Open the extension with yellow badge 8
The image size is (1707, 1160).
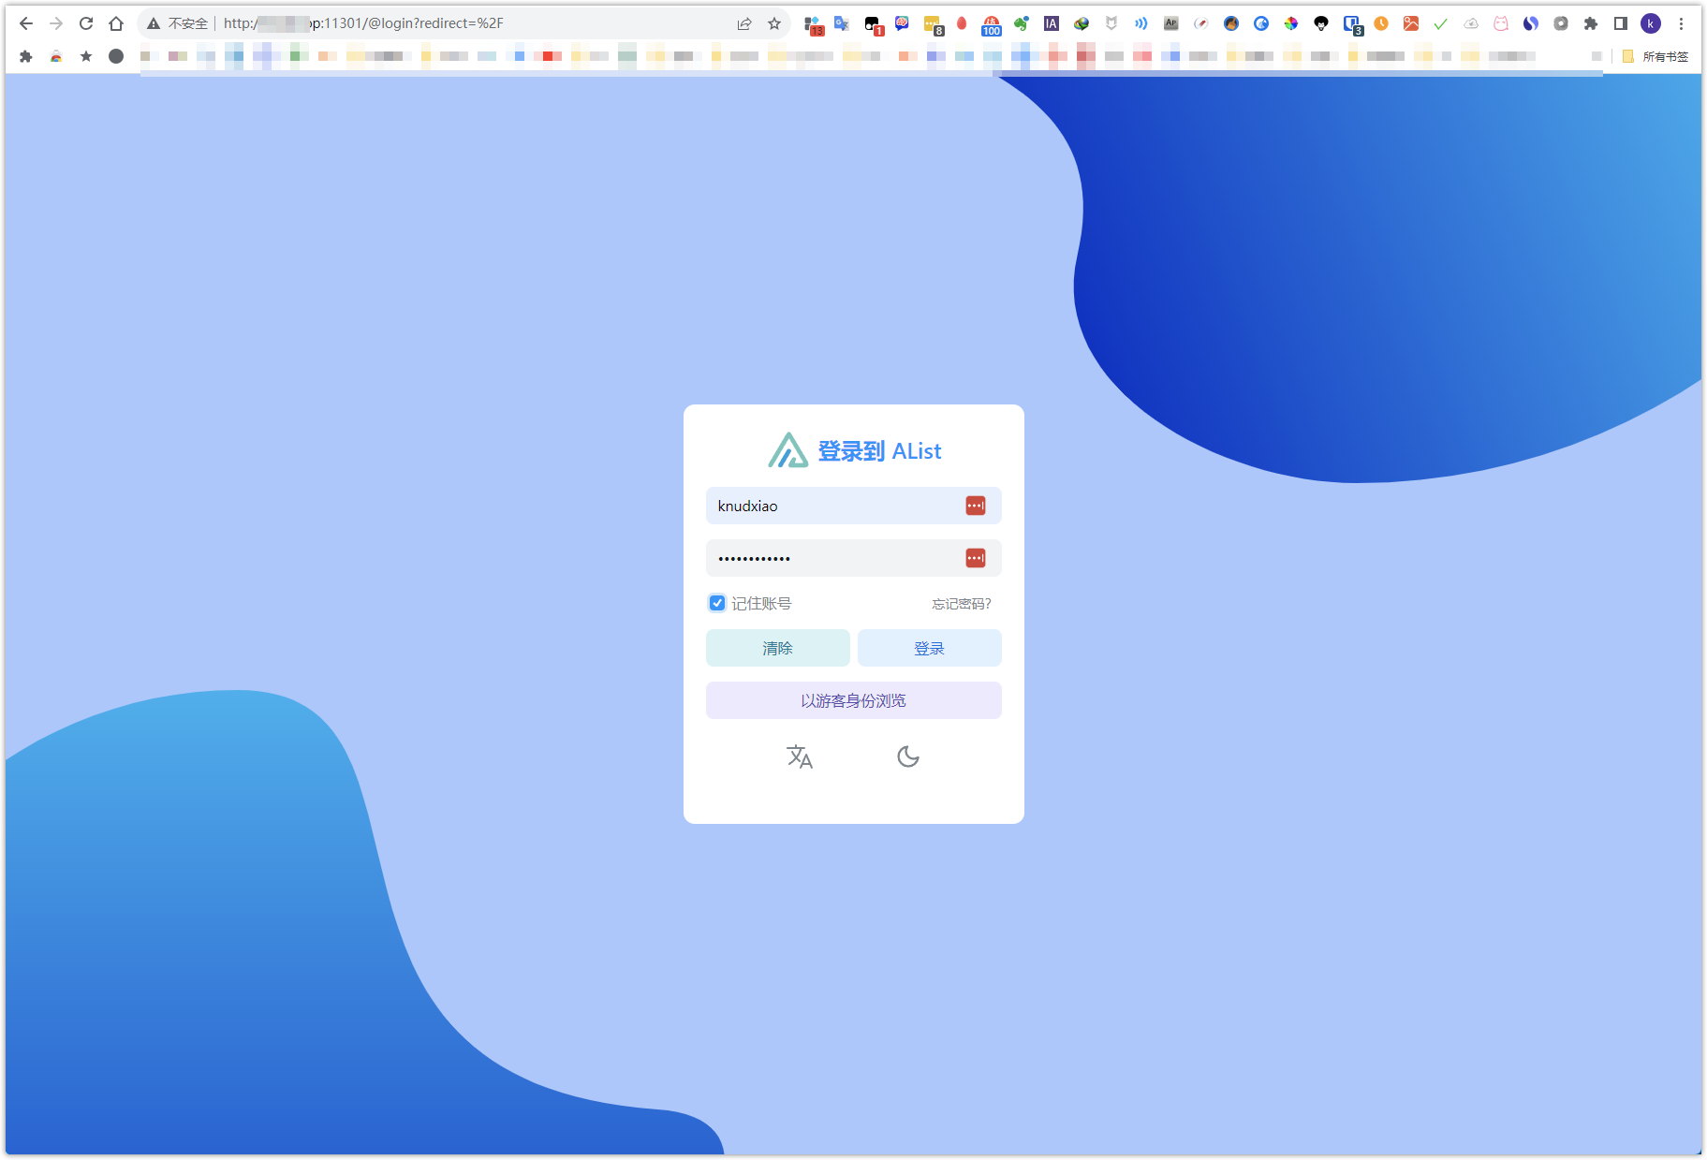pos(933,24)
